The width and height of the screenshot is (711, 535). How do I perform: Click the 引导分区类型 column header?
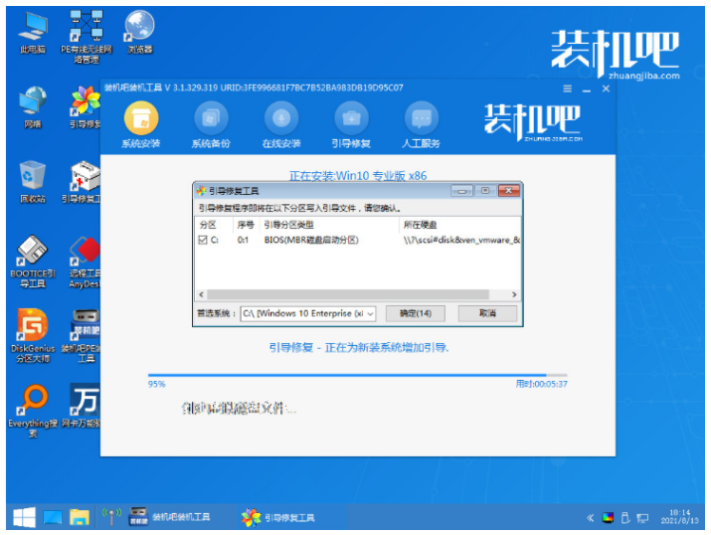coord(329,225)
